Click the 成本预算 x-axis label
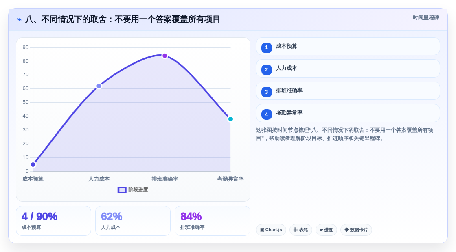456x252 pixels. pos(33,179)
